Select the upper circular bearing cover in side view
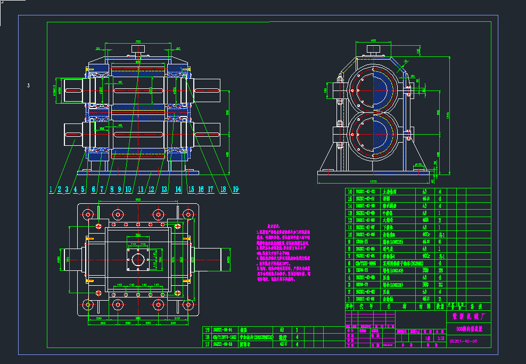526x364 pixels. pos(374,89)
